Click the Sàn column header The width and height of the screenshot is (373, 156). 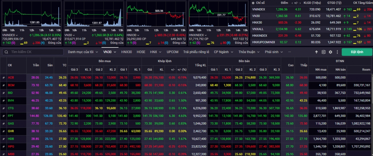(x=50, y=65)
